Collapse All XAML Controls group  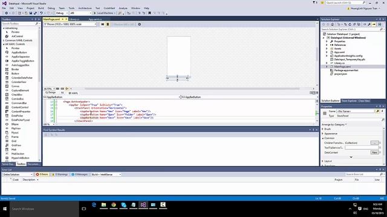click(x=4, y=44)
